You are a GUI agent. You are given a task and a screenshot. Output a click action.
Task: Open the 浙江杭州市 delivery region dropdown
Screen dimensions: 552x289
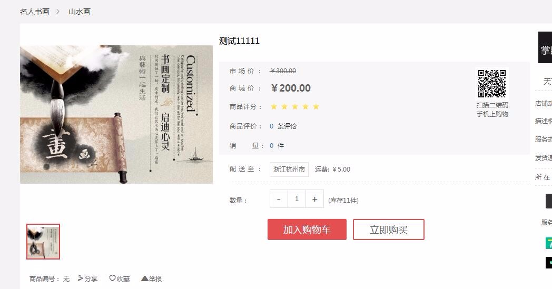point(289,170)
